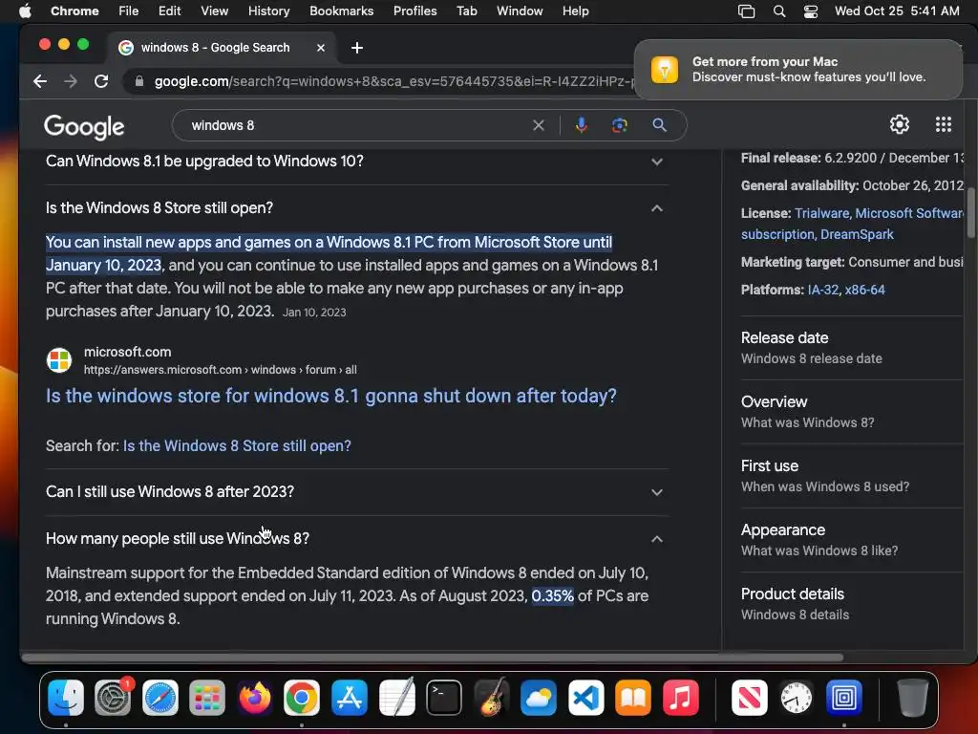
Task: Open System Settings from the dock
Action: pos(113,697)
